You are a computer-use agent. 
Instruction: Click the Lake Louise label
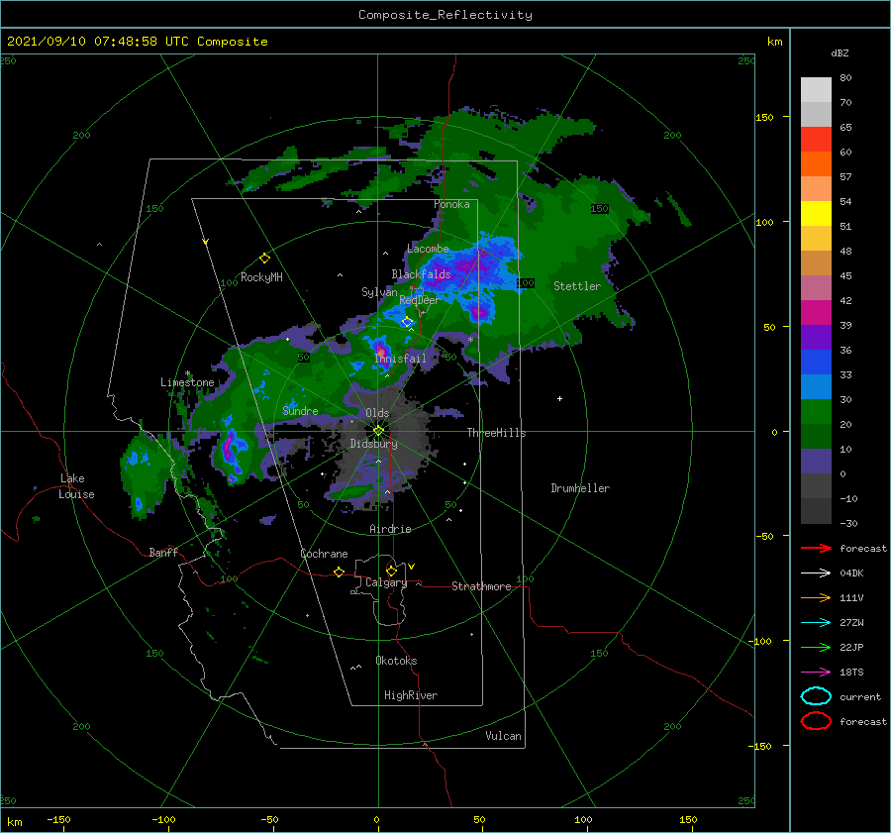(76, 486)
